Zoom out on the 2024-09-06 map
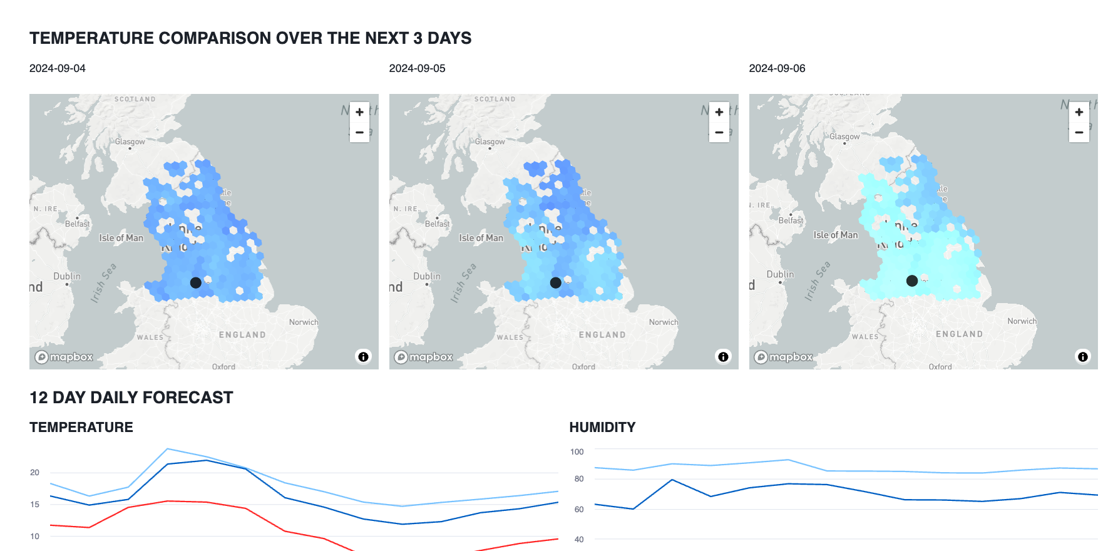The height and width of the screenshot is (551, 1118). click(x=1079, y=132)
